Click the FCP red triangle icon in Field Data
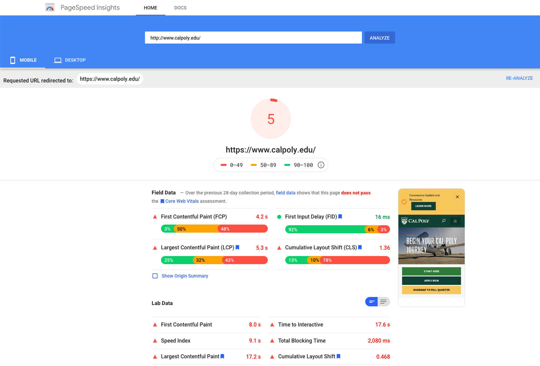This screenshot has width=540, height=366. (155, 217)
